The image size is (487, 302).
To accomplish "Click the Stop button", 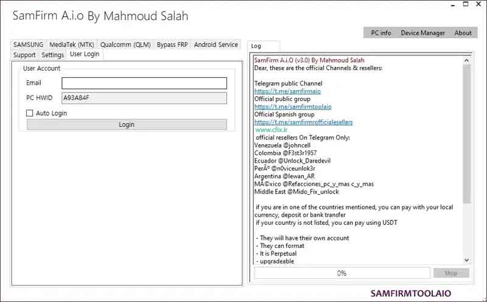I will [451, 273].
